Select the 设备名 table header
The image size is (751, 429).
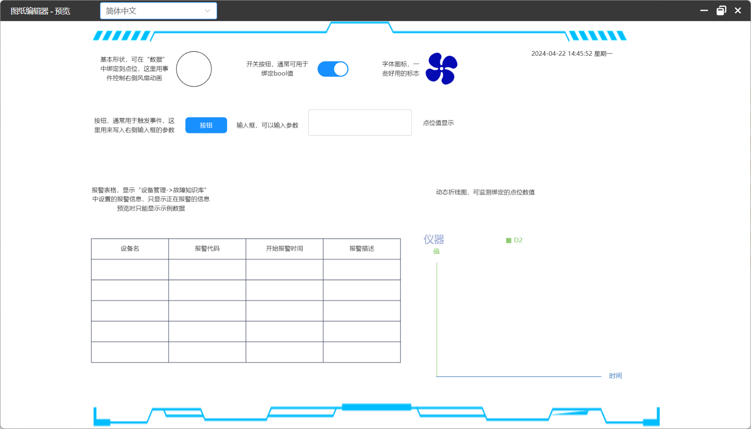click(130, 249)
